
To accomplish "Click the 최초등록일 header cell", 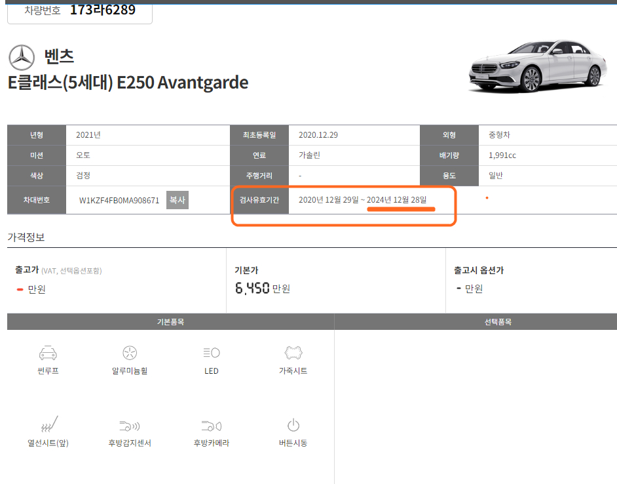I will tap(259, 135).
